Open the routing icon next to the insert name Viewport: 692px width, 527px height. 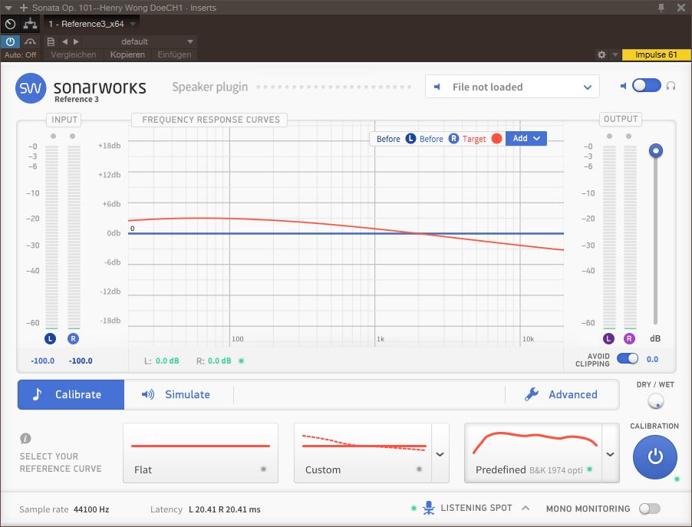pos(30,24)
